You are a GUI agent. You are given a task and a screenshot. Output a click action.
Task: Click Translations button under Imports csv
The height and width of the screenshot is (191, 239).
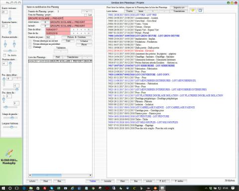pyautogui.click(x=179, y=11)
